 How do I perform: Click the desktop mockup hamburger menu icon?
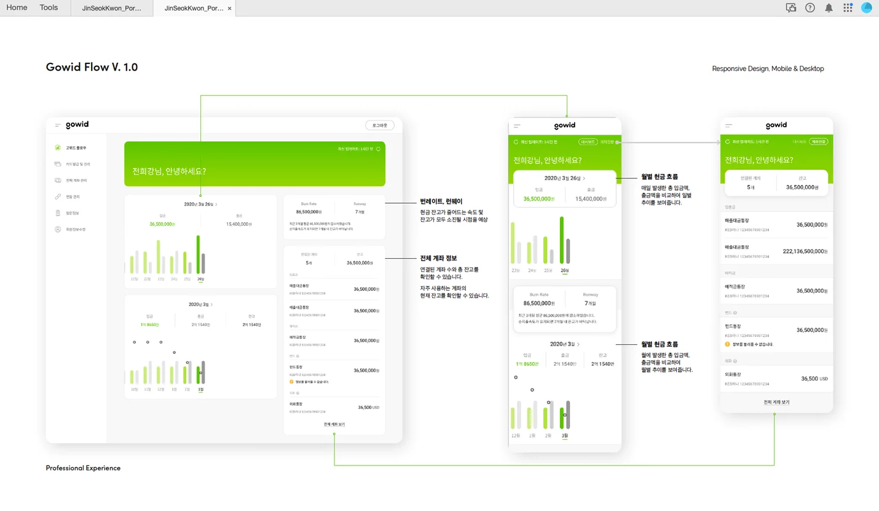pyautogui.click(x=58, y=125)
